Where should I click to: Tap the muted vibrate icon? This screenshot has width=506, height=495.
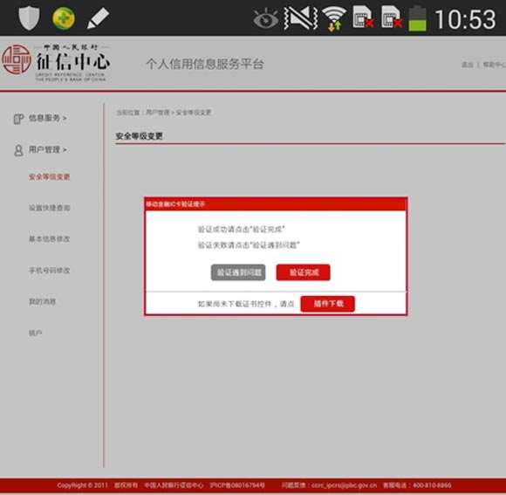click(301, 18)
